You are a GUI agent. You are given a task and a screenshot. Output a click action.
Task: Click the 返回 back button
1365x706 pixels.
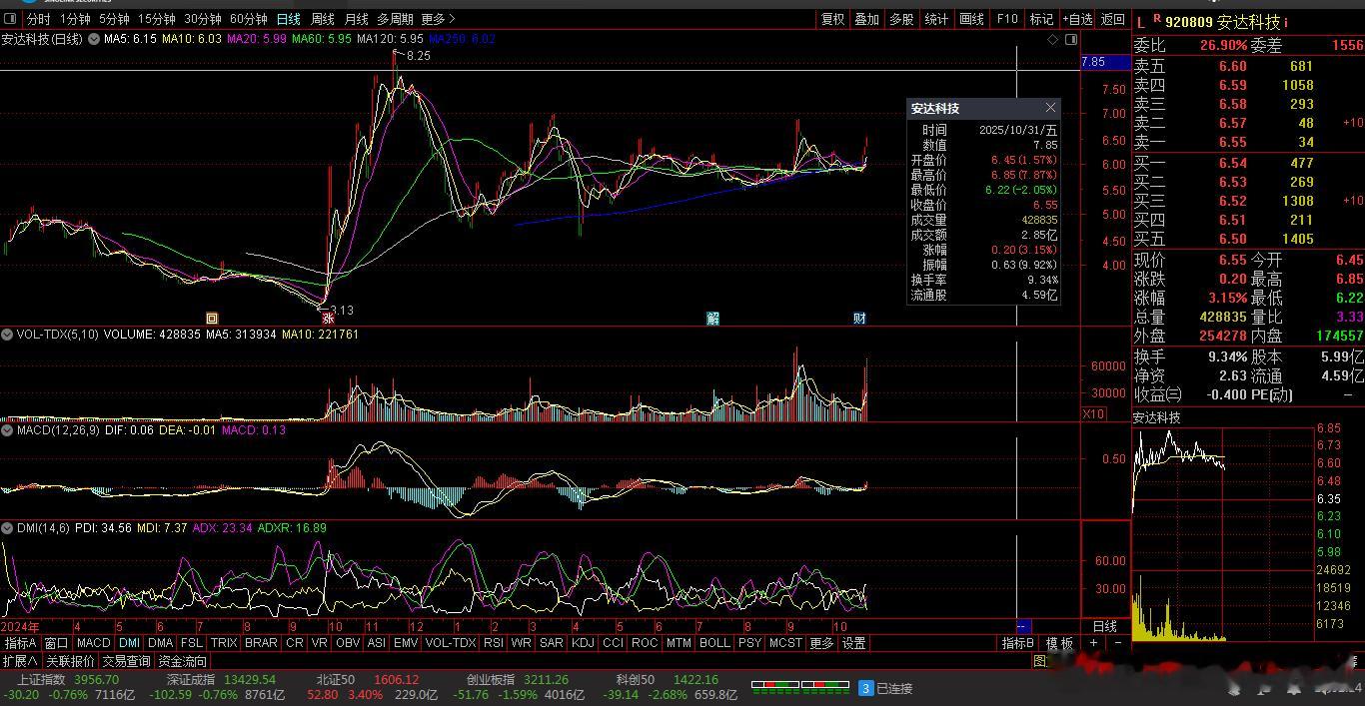1112,19
